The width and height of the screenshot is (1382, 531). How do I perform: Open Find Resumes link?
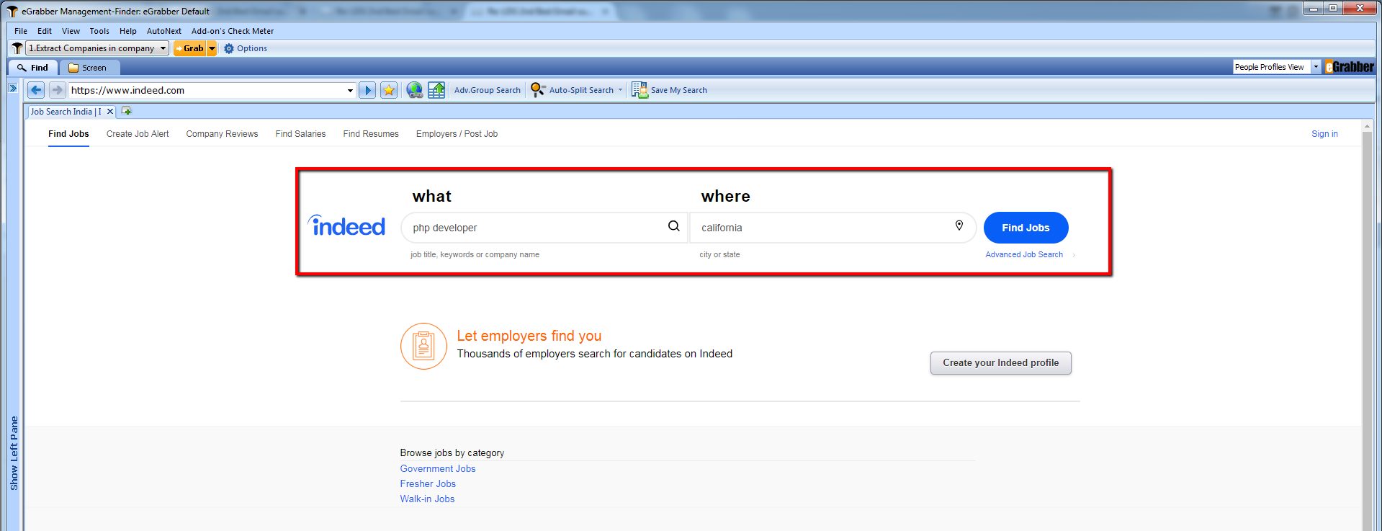click(x=371, y=134)
